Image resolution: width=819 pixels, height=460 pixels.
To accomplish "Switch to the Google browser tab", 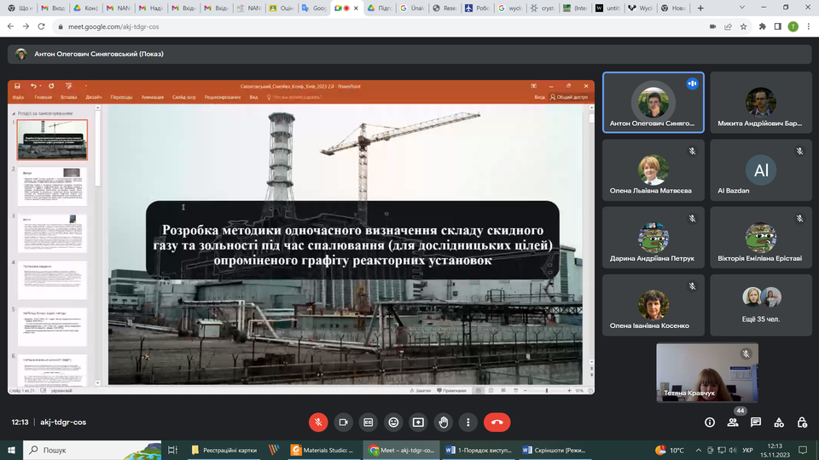I will coord(315,9).
